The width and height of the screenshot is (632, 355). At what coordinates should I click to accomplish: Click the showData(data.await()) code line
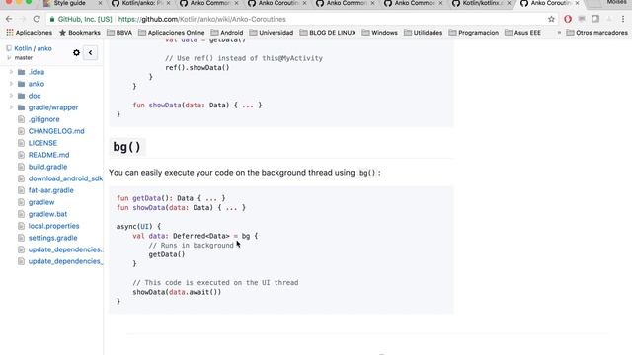[x=177, y=292]
